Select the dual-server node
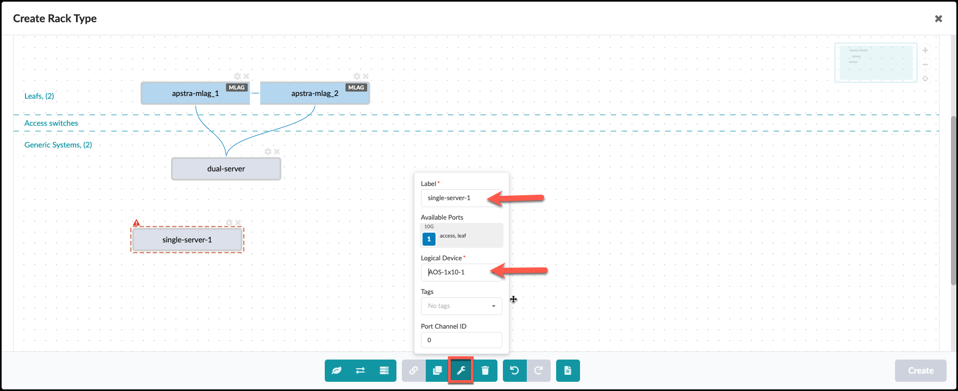The image size is (958, 391). (x=226, y=169)
